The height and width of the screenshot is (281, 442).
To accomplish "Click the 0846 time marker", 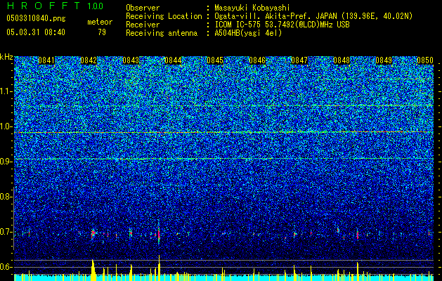I will pyautogui.click(x=257, y=60).
